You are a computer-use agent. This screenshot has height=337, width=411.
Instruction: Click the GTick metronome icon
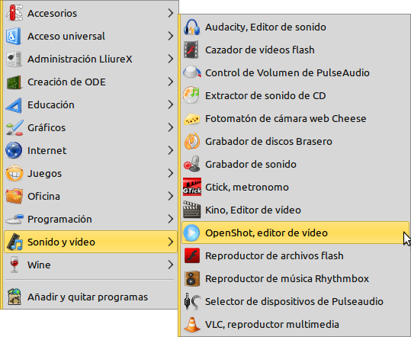click(x=192, y=187)
